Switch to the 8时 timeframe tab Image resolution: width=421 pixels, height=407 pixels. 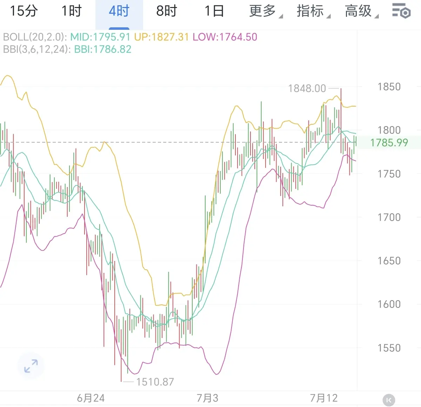167,11
